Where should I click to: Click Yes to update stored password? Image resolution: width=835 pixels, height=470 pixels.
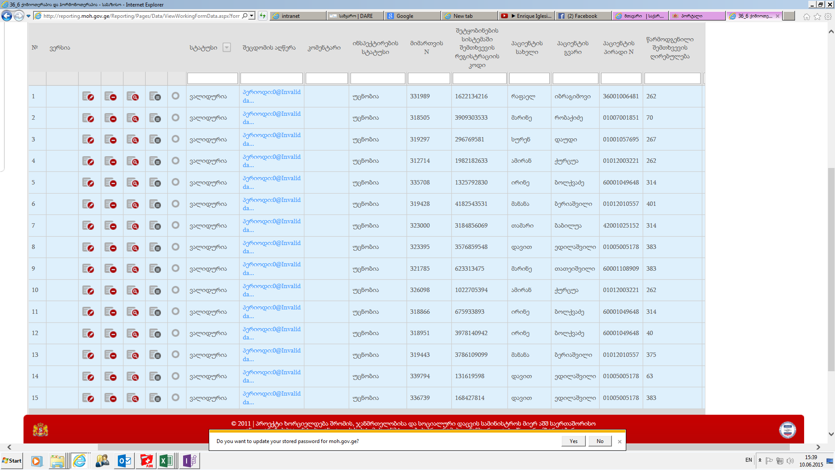pos(573,441)
